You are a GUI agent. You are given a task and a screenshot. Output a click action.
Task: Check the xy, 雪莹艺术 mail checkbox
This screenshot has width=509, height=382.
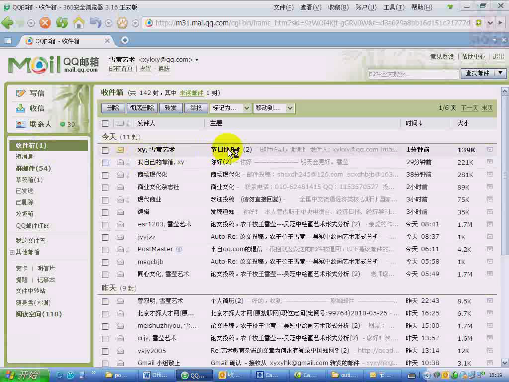click(x=105, y=150)
